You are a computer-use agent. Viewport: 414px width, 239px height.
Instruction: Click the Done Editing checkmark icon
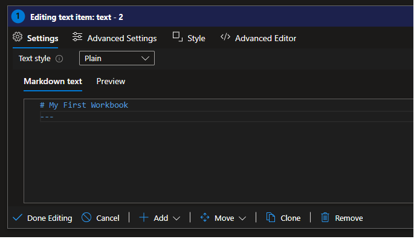tap(18, 218)
